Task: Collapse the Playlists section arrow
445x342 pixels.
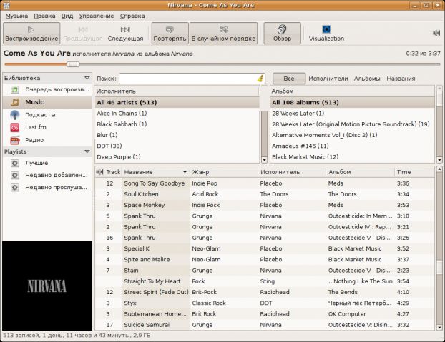Action: click(x=87, y=151)
